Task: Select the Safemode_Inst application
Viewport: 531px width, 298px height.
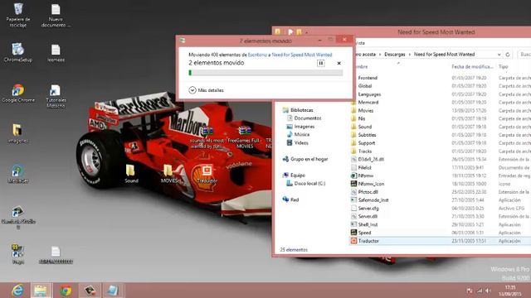Action: (x=441, y=200)
